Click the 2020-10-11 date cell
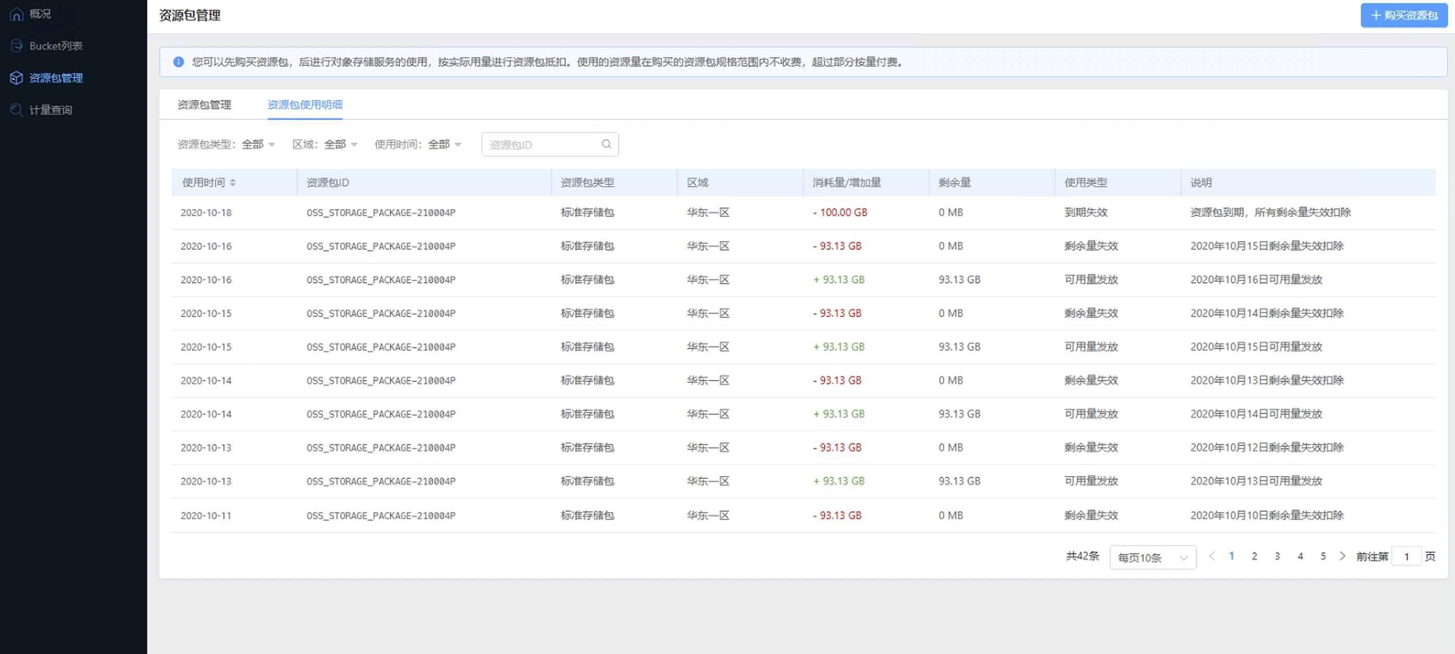The image size is (1455, 654). click(206, 516)
